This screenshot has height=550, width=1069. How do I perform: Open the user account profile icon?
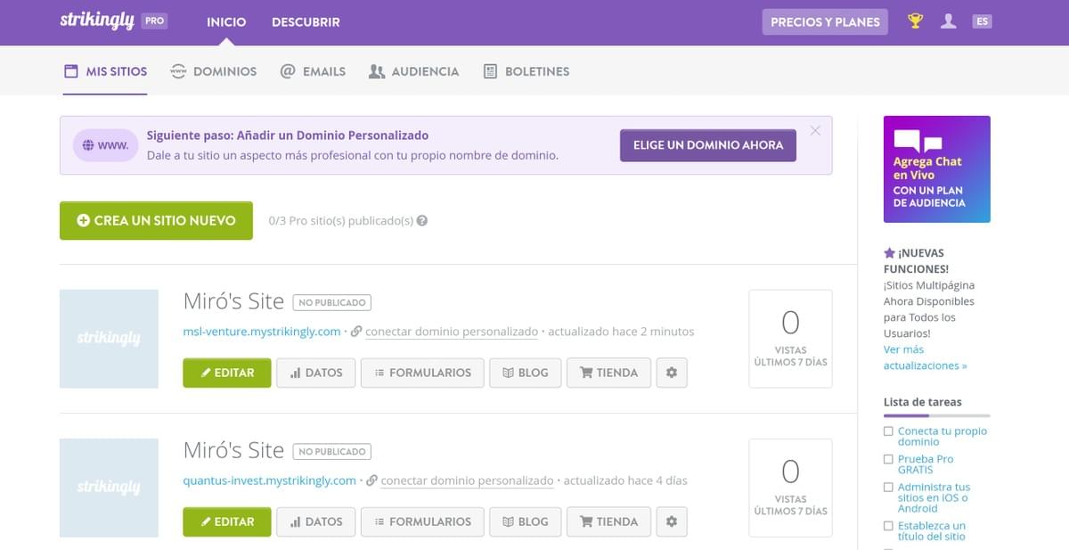949,21
